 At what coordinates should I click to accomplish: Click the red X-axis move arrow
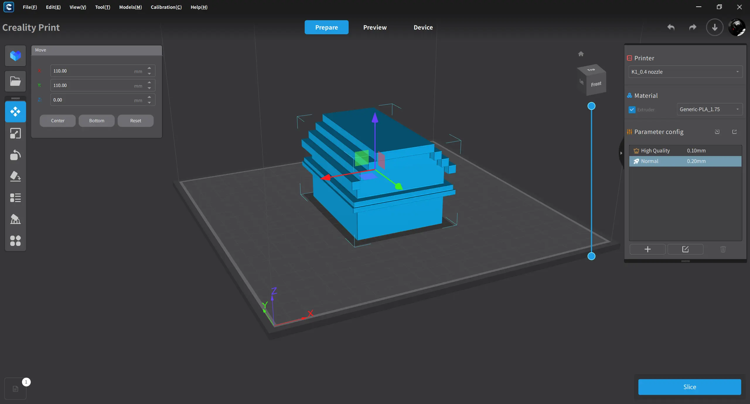pos(325,178)
